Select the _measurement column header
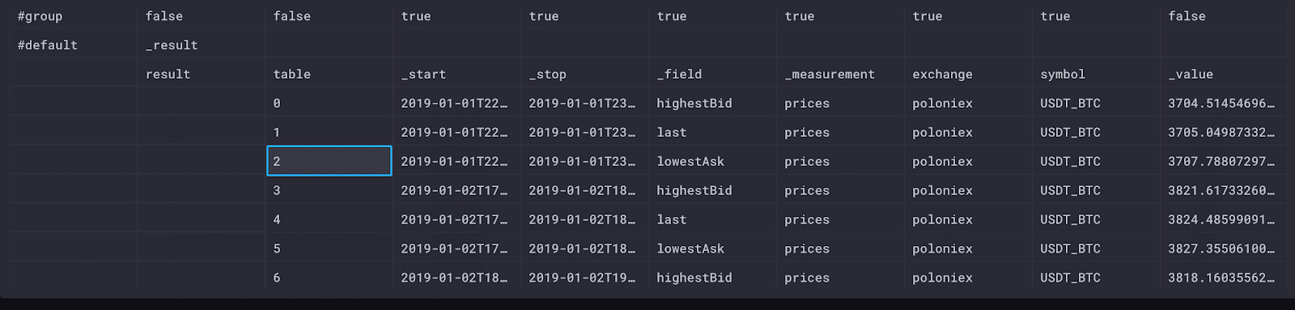The height and width of the screenshot is (310, 1295). tap(841, 74)
